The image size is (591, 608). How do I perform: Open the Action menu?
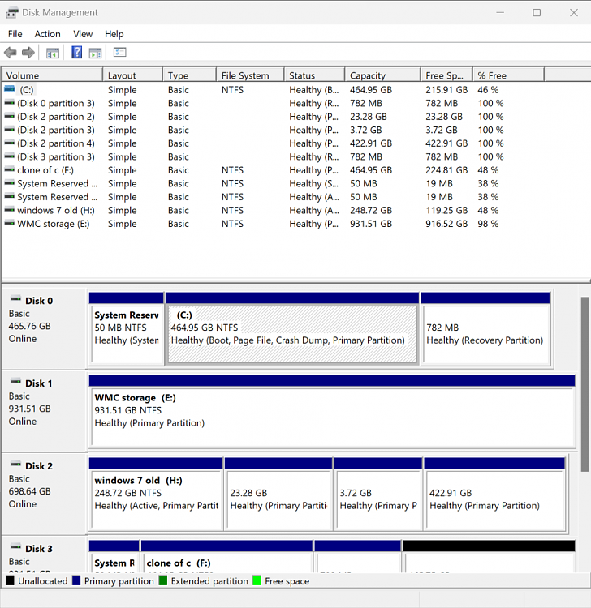(x=47, y=34)
